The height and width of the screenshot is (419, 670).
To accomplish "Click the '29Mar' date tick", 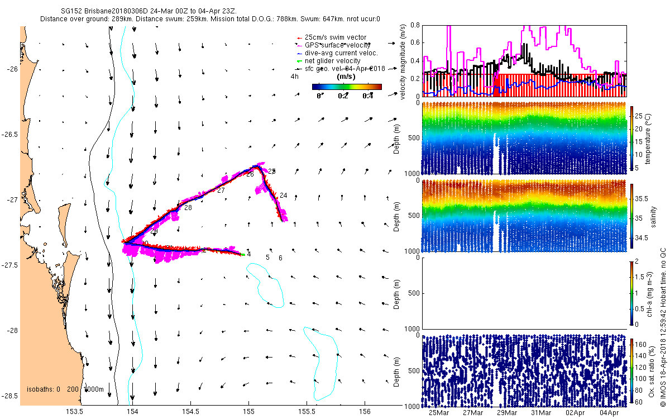I will tap(508, 413).
